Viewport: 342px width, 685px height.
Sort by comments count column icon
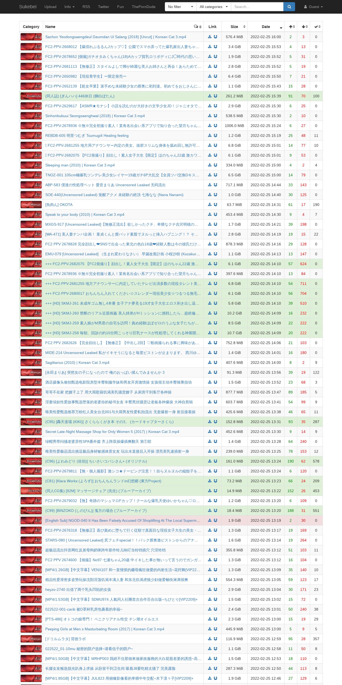[198, 27]
